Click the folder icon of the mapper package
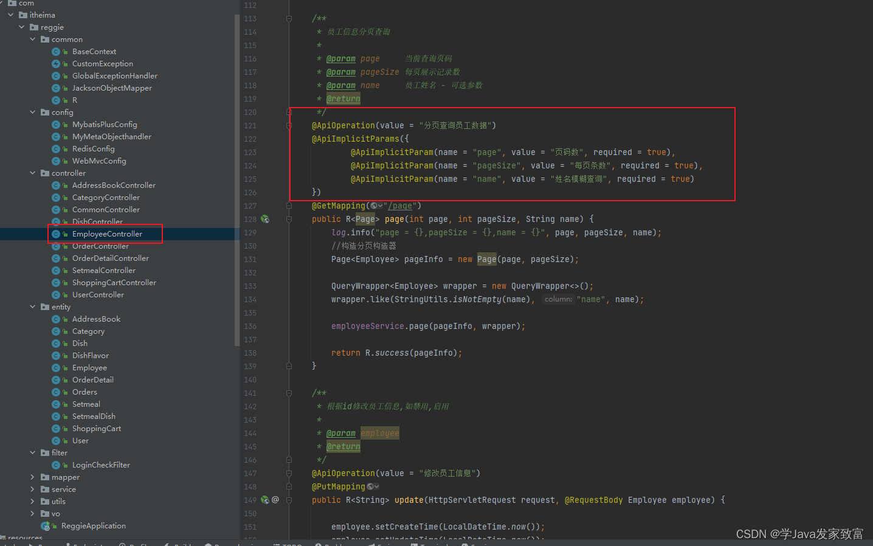873x546 pixels. click(45, 477)
